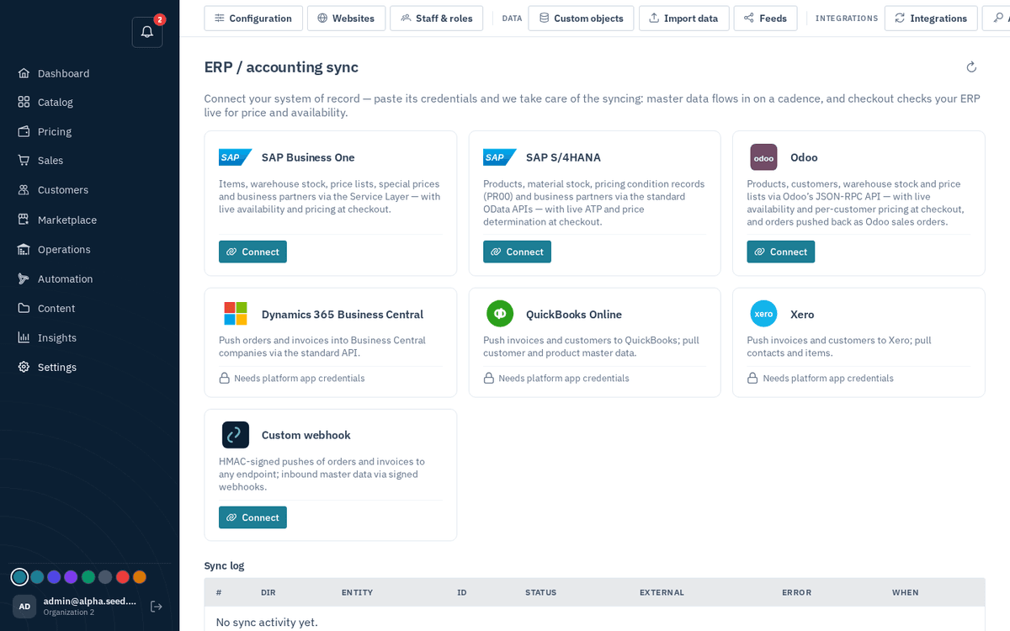The image size is (1010, 631).
Task: Click the Odoo logo icon
Action: (763, 157)
